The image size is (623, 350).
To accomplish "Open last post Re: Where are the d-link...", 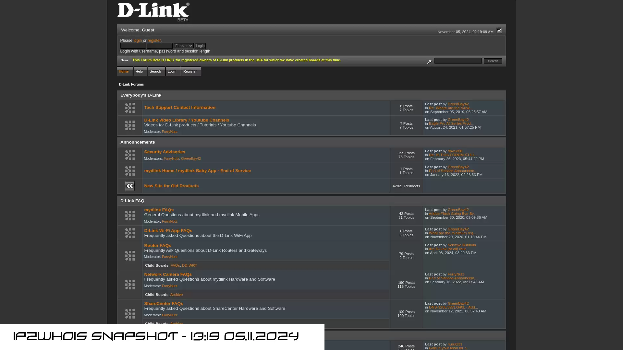I will [x=451, y=108].
